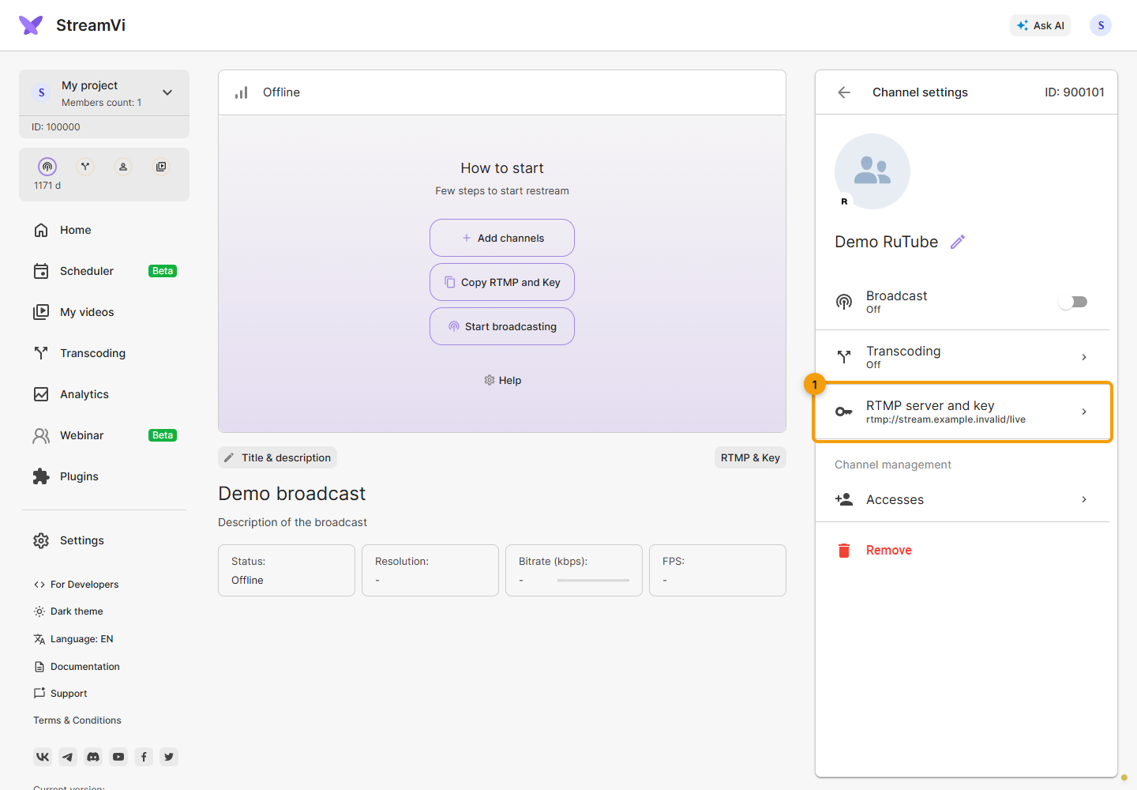The image size is (1137, 790).
Task: Open the YouTube social link
Action: point(118,757)
